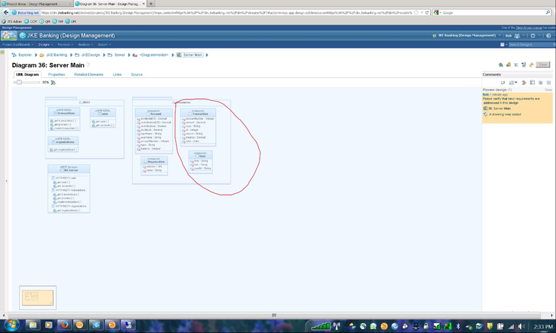
Task: Click the green impact analysis toolbar icon
Action: click(500, 65)
